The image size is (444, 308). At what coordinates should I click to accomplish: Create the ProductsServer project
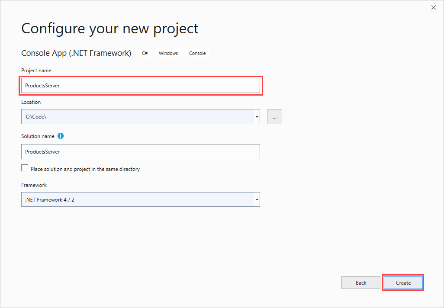point(403,282)
